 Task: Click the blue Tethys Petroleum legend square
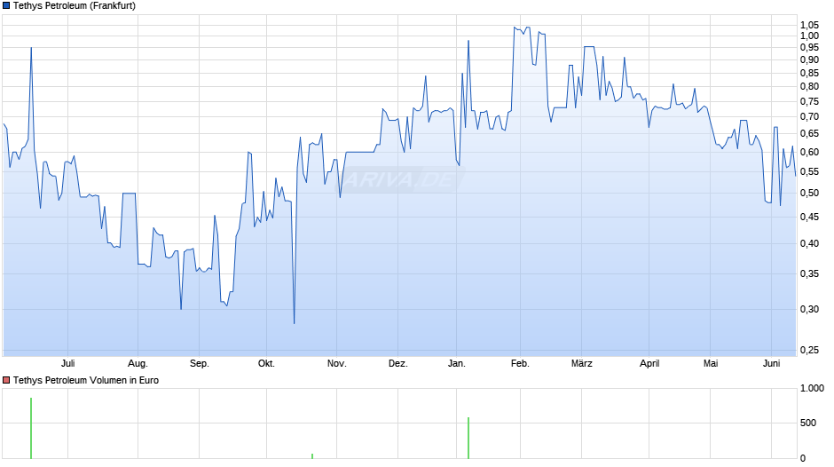[x=6, y=6]
